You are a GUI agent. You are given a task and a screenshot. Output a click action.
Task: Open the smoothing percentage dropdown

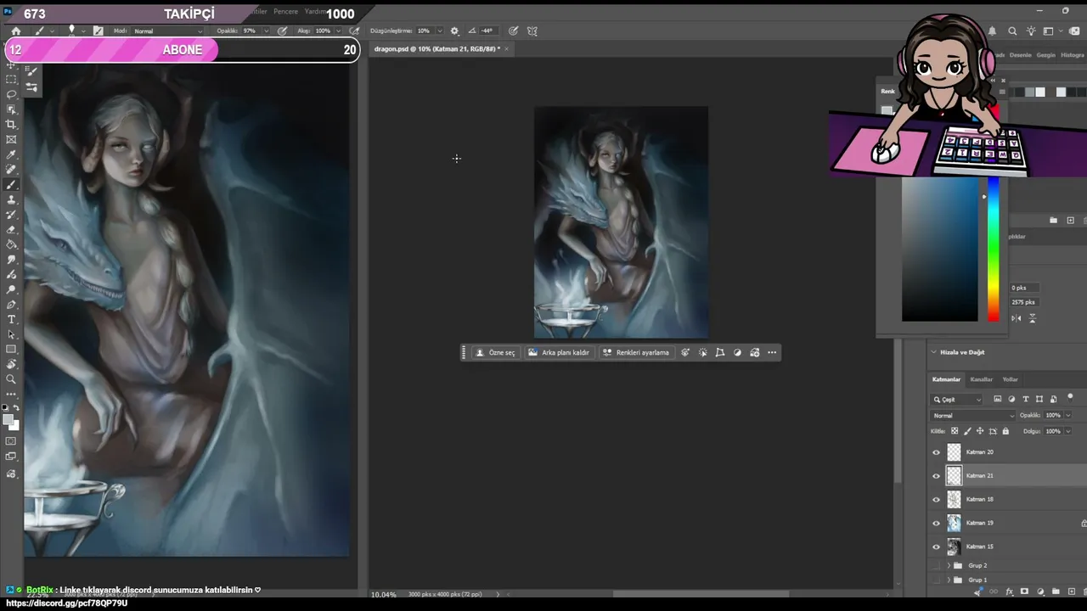pos(439,31)
